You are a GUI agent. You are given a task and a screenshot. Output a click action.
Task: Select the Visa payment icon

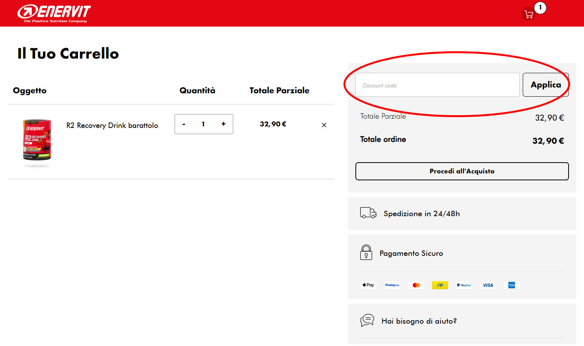488,285
